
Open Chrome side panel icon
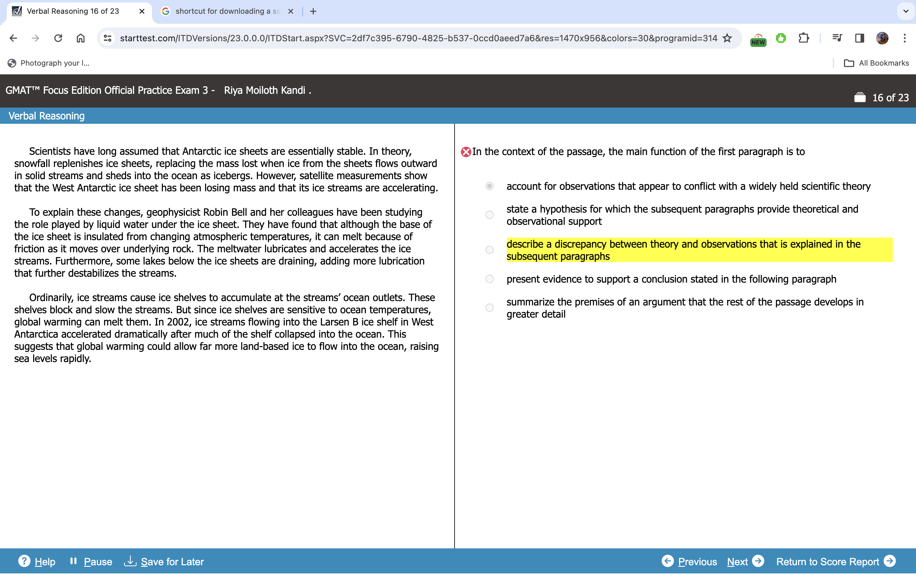click(859, 38)
